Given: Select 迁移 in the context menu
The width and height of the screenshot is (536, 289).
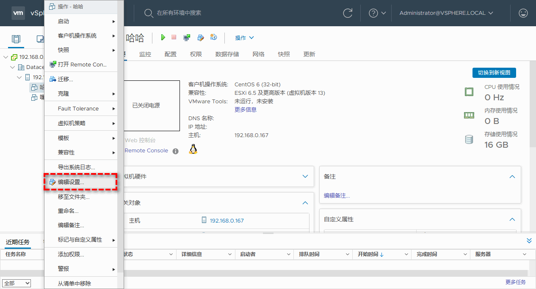Looking at the screenshot, I should click(66, 79).
